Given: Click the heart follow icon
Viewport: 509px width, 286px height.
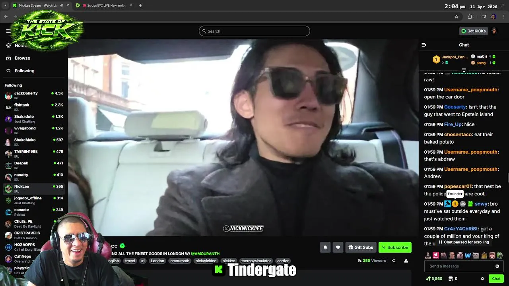Looking at the screenshot, I should (338, 247).
